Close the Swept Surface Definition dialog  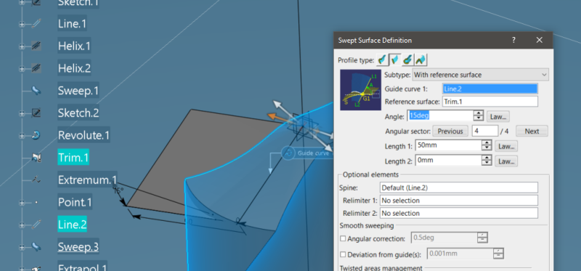(x=539, y=40)
